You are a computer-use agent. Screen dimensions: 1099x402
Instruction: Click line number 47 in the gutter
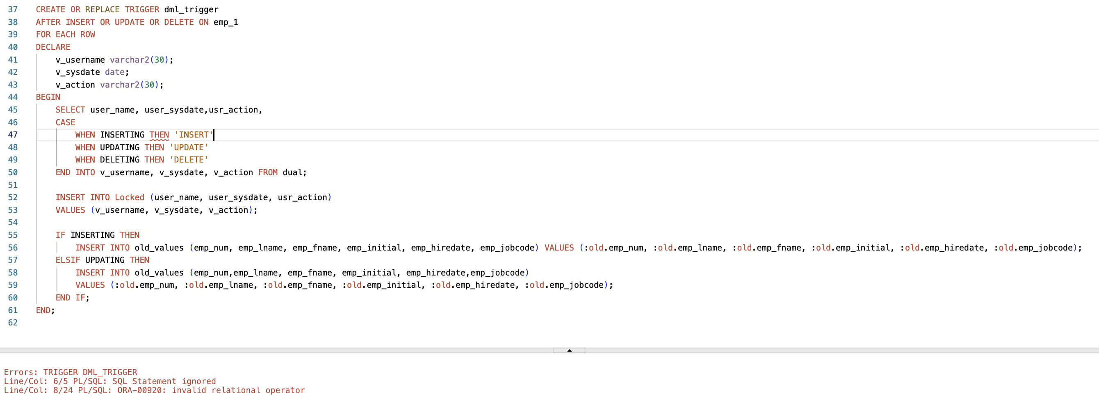[13, 135]
